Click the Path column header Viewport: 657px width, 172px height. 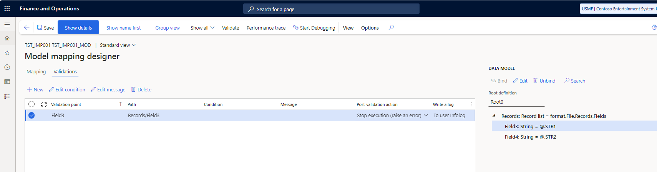(132, 104)
